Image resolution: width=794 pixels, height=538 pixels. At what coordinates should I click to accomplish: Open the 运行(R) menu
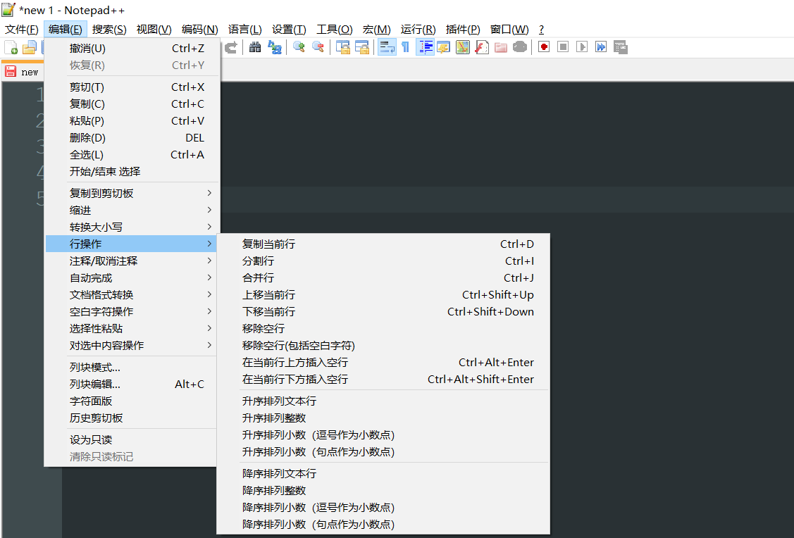[418, 30]
